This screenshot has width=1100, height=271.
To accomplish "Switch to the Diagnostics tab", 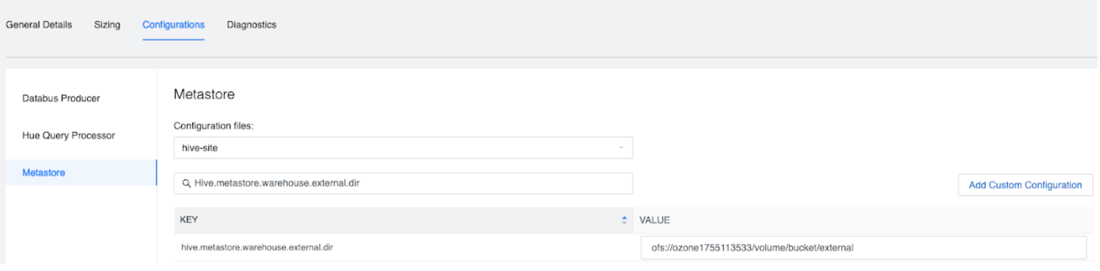I will tap(252, 24).
